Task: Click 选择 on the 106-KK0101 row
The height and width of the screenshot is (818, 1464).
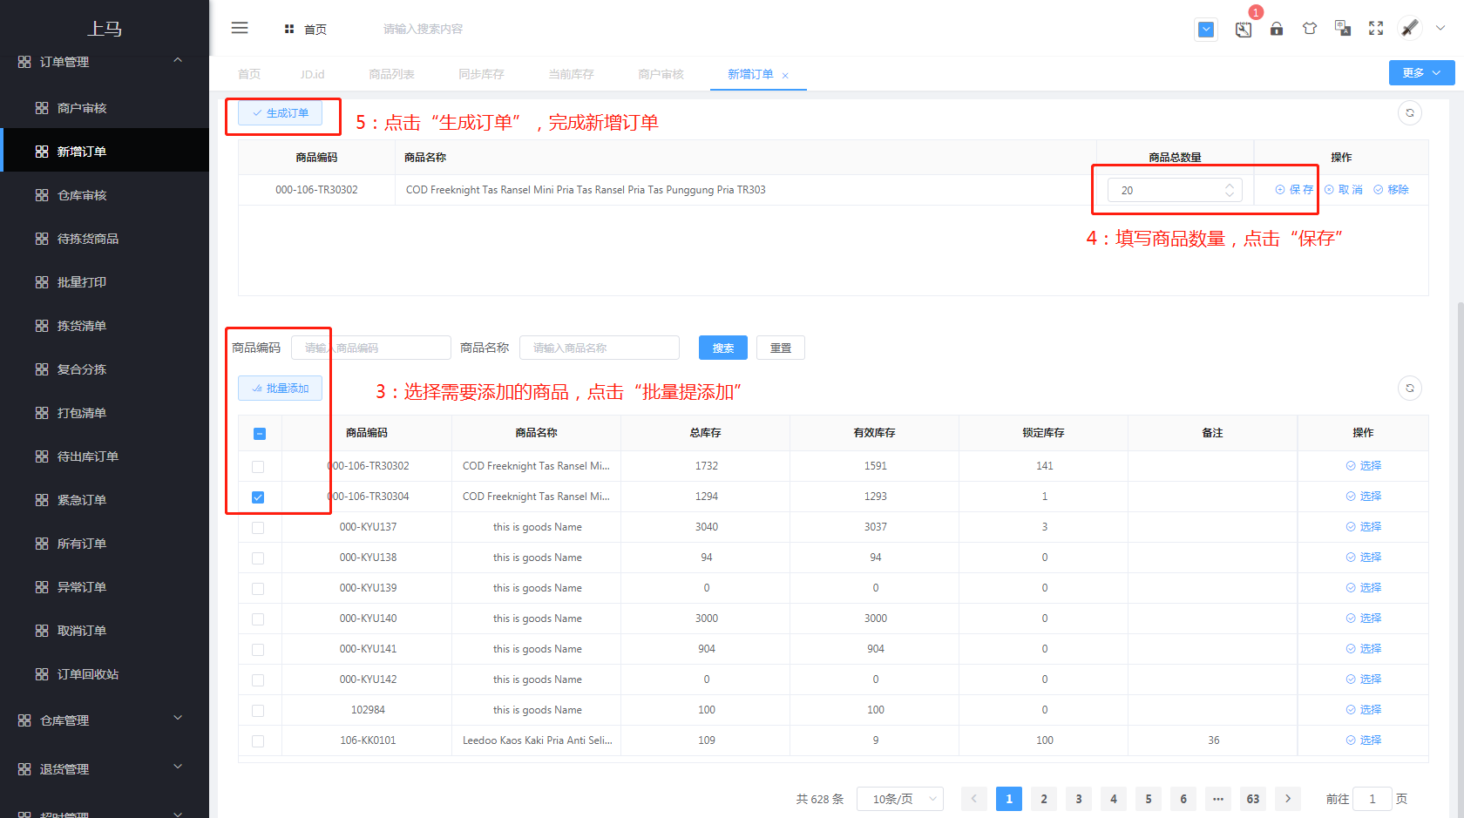Action: pyautogui.click(x=1364, y=740)
